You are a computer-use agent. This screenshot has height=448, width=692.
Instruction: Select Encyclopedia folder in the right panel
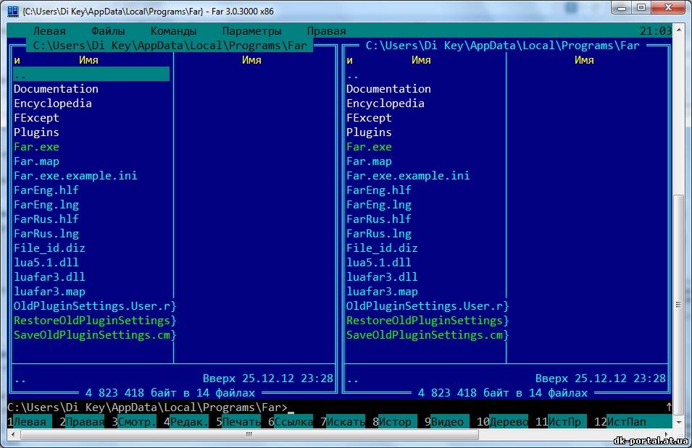(385, 103)
